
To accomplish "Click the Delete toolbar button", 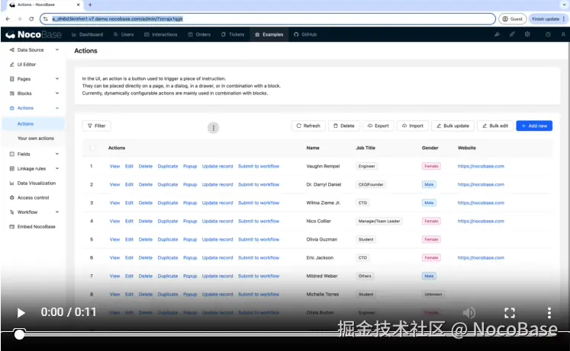I will coord(344,126).
